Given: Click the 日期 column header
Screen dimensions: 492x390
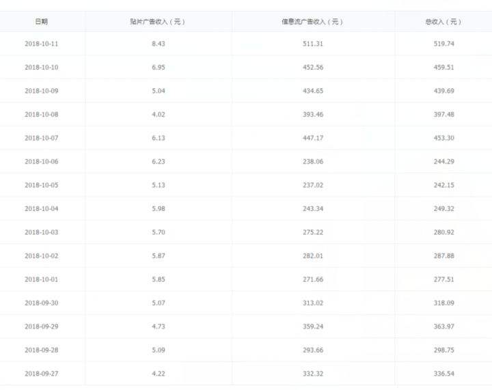Looking at the screenshot, I should 42,22.
